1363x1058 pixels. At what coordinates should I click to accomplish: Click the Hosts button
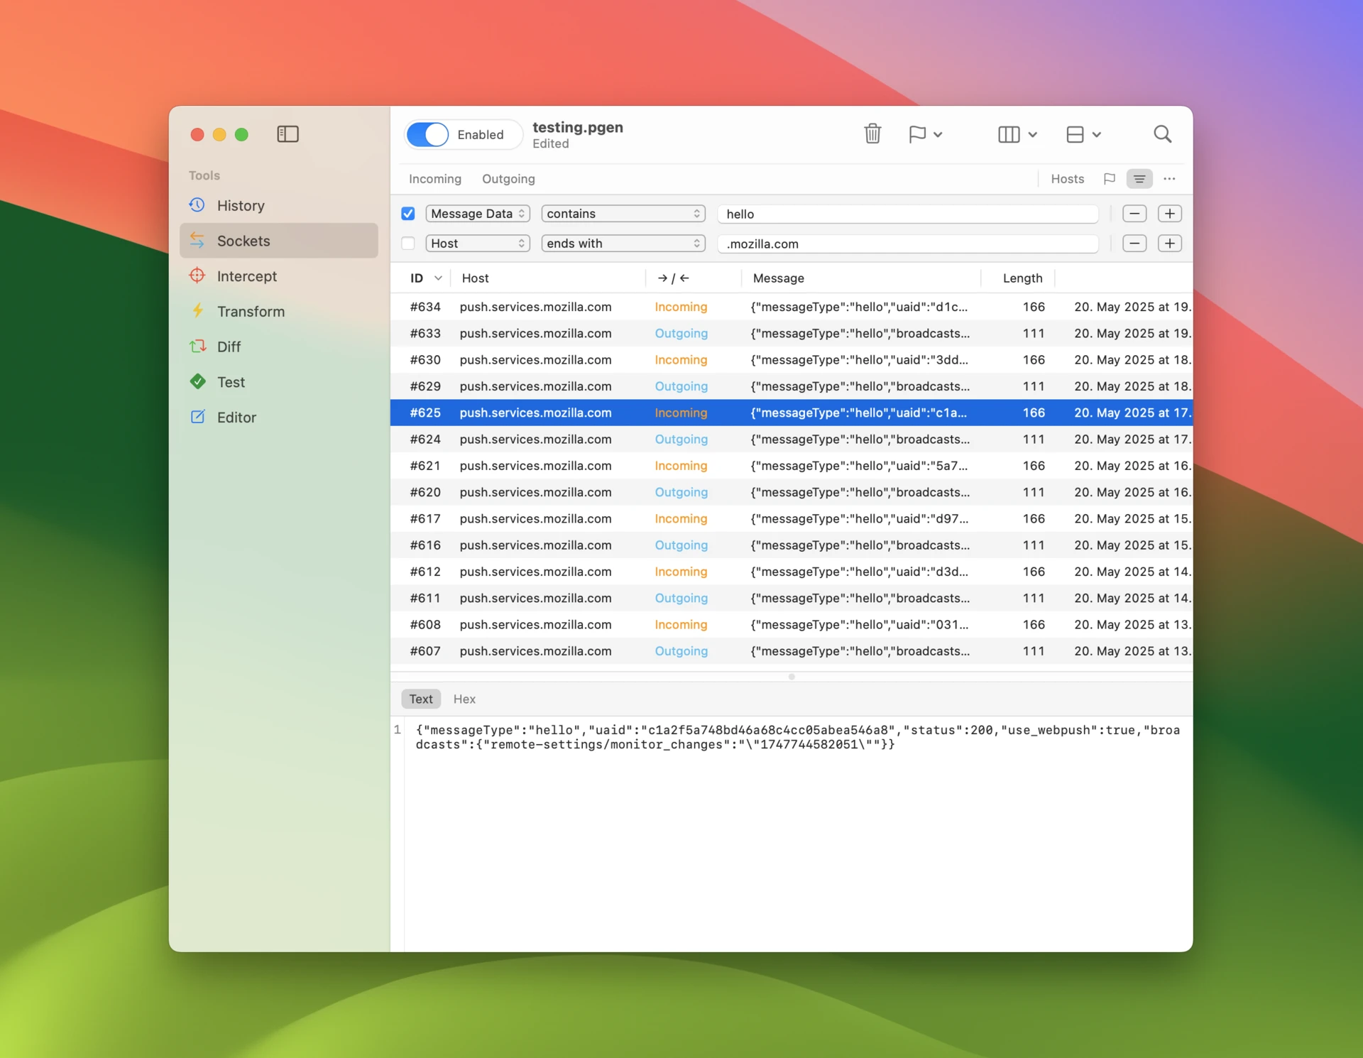coord(1067,179)
